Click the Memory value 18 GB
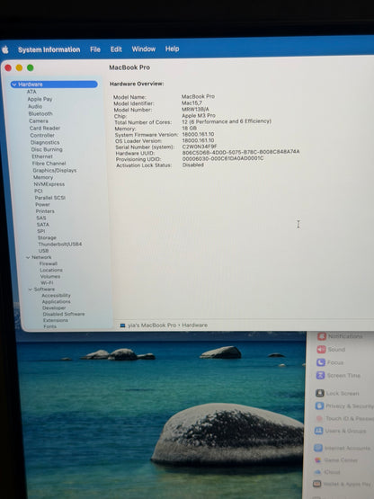 [190, 128]
